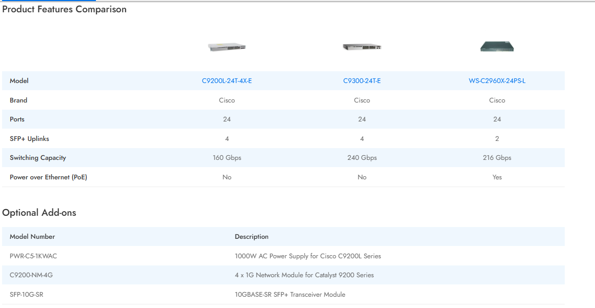Select the Product Features Comparison heading
Screen dimensions: 595x308
[65, 9]
